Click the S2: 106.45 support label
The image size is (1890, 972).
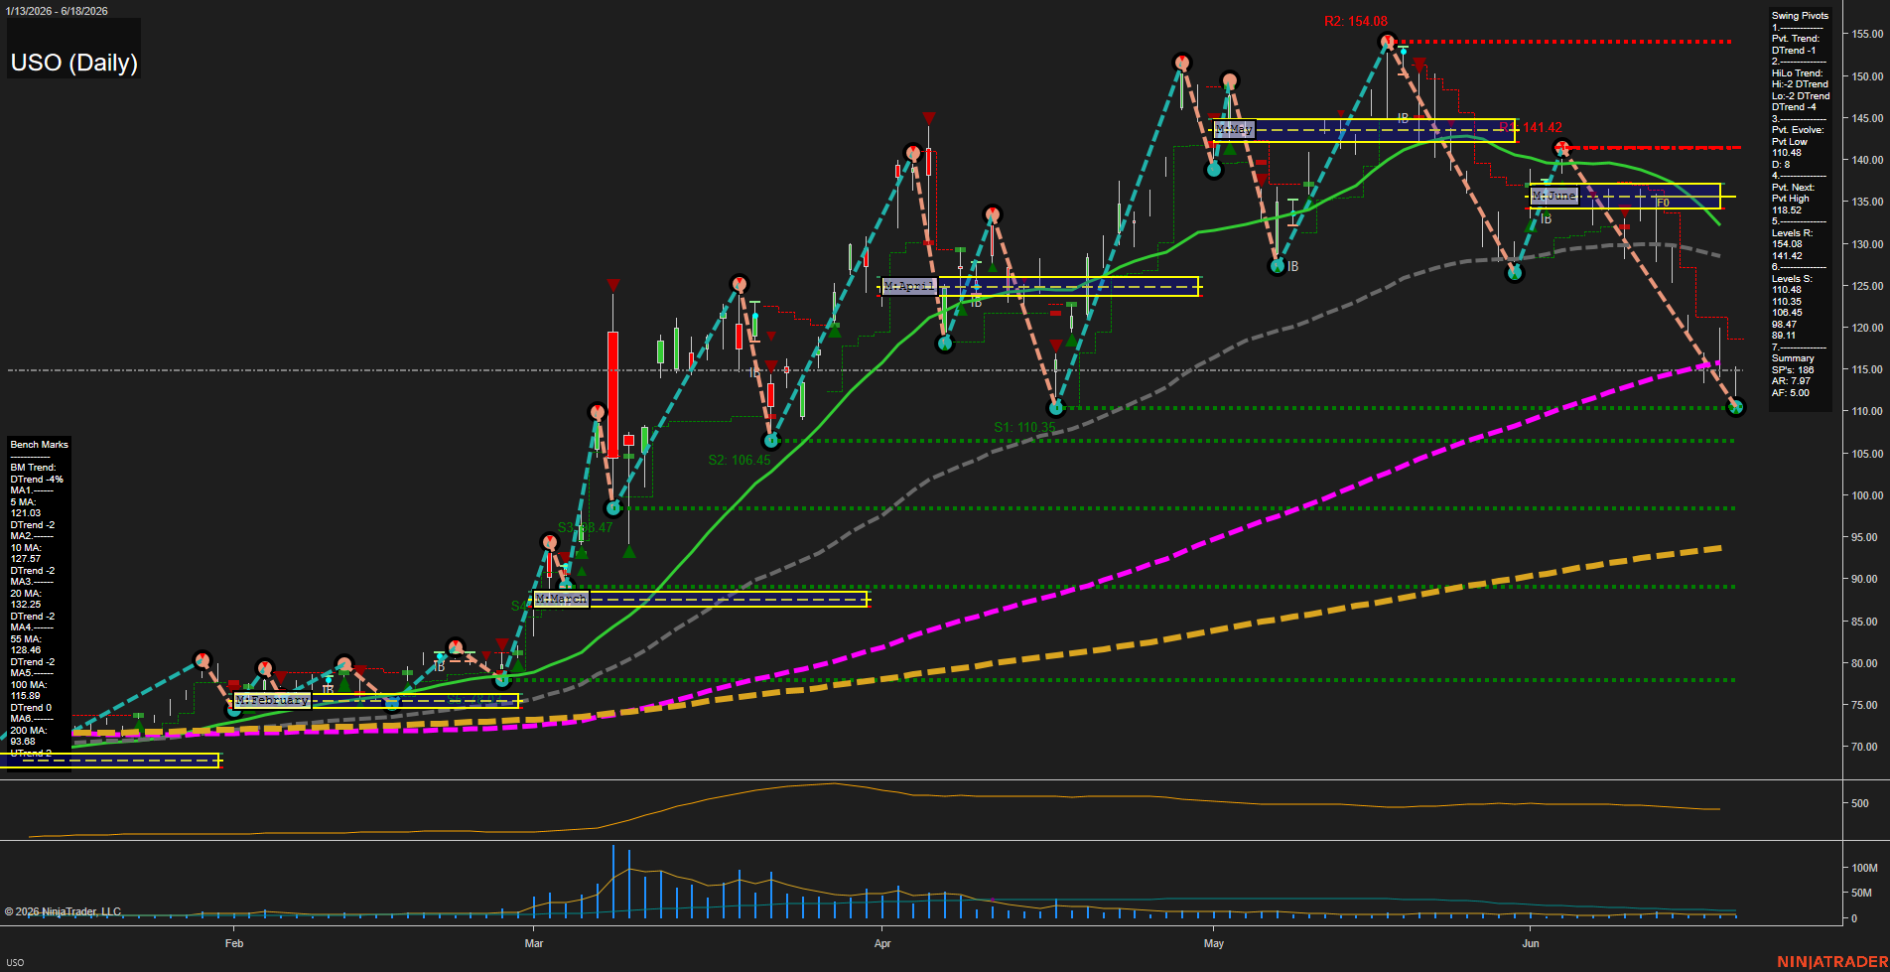click(739, 460)
